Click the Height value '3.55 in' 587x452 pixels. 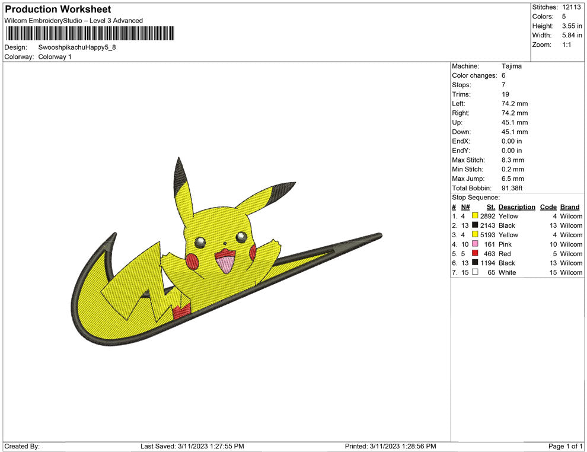pos(572,26)
